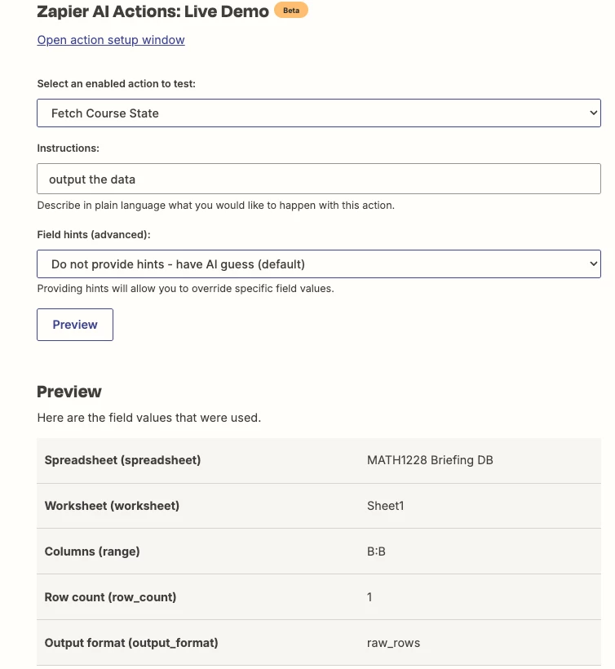The width and height of the screenshot is (615, 669).
Task: Click the MATH1228 Briefing DB value
Action: (x=430, y=460)
